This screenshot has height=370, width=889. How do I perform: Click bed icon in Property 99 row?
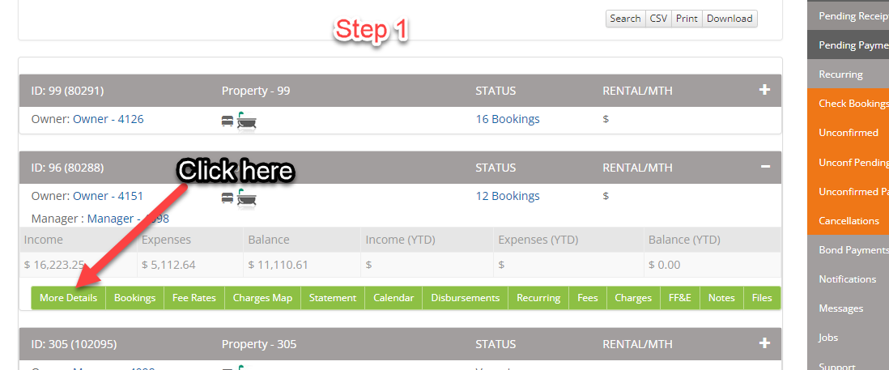228,120
